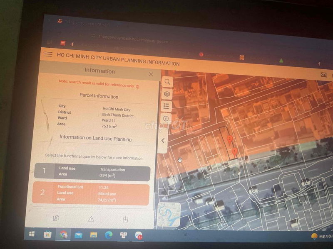This screenshot has height=249, width=333.
Task: Close the Information panel
Action: coord(151,74)
